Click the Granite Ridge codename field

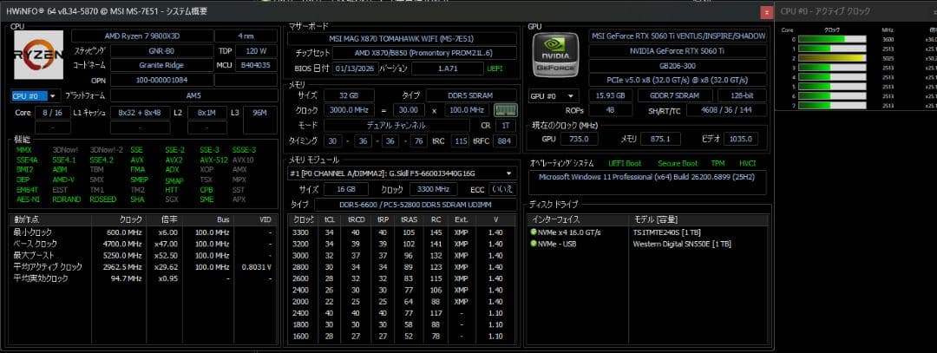(x=161, y=65)
